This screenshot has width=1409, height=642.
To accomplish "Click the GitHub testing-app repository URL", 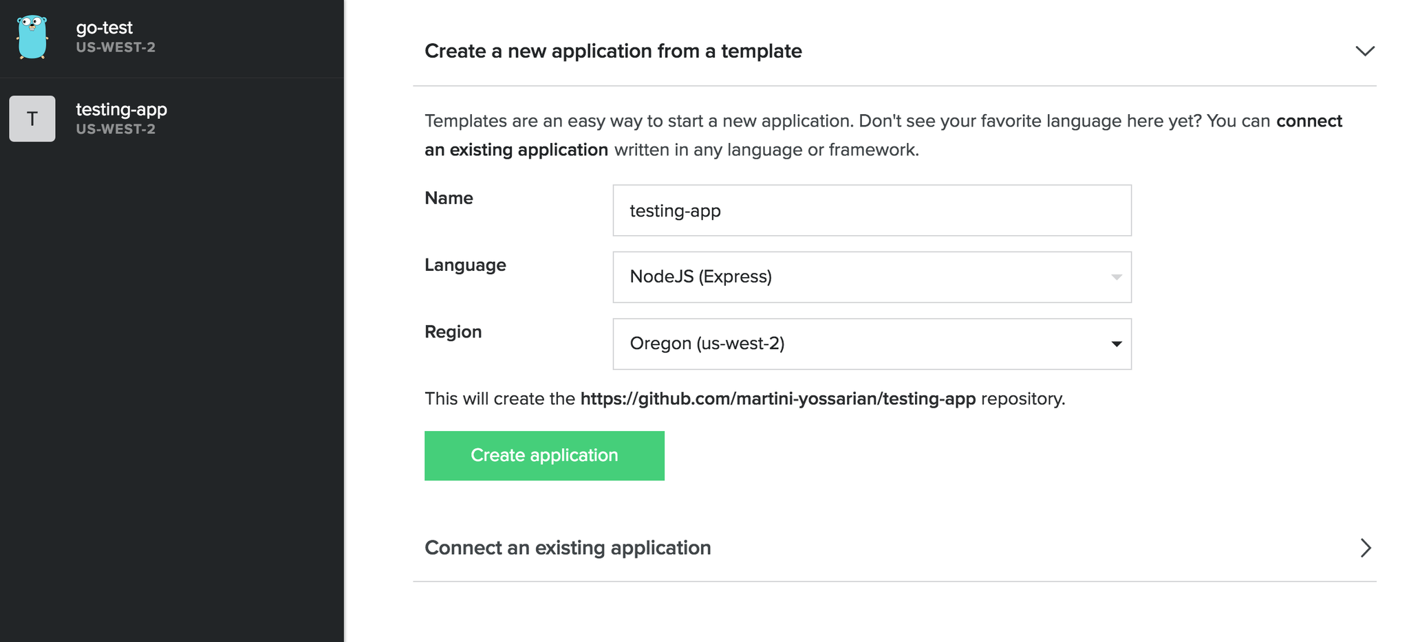I will coord(777,399).
